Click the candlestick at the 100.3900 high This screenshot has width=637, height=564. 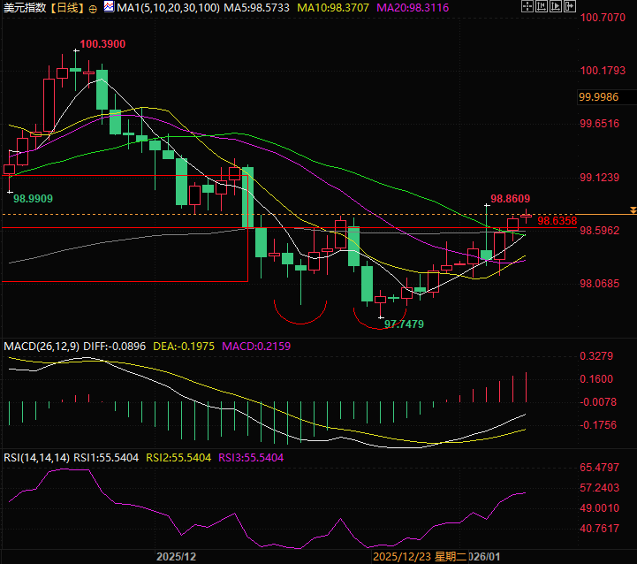pos(76,70)
